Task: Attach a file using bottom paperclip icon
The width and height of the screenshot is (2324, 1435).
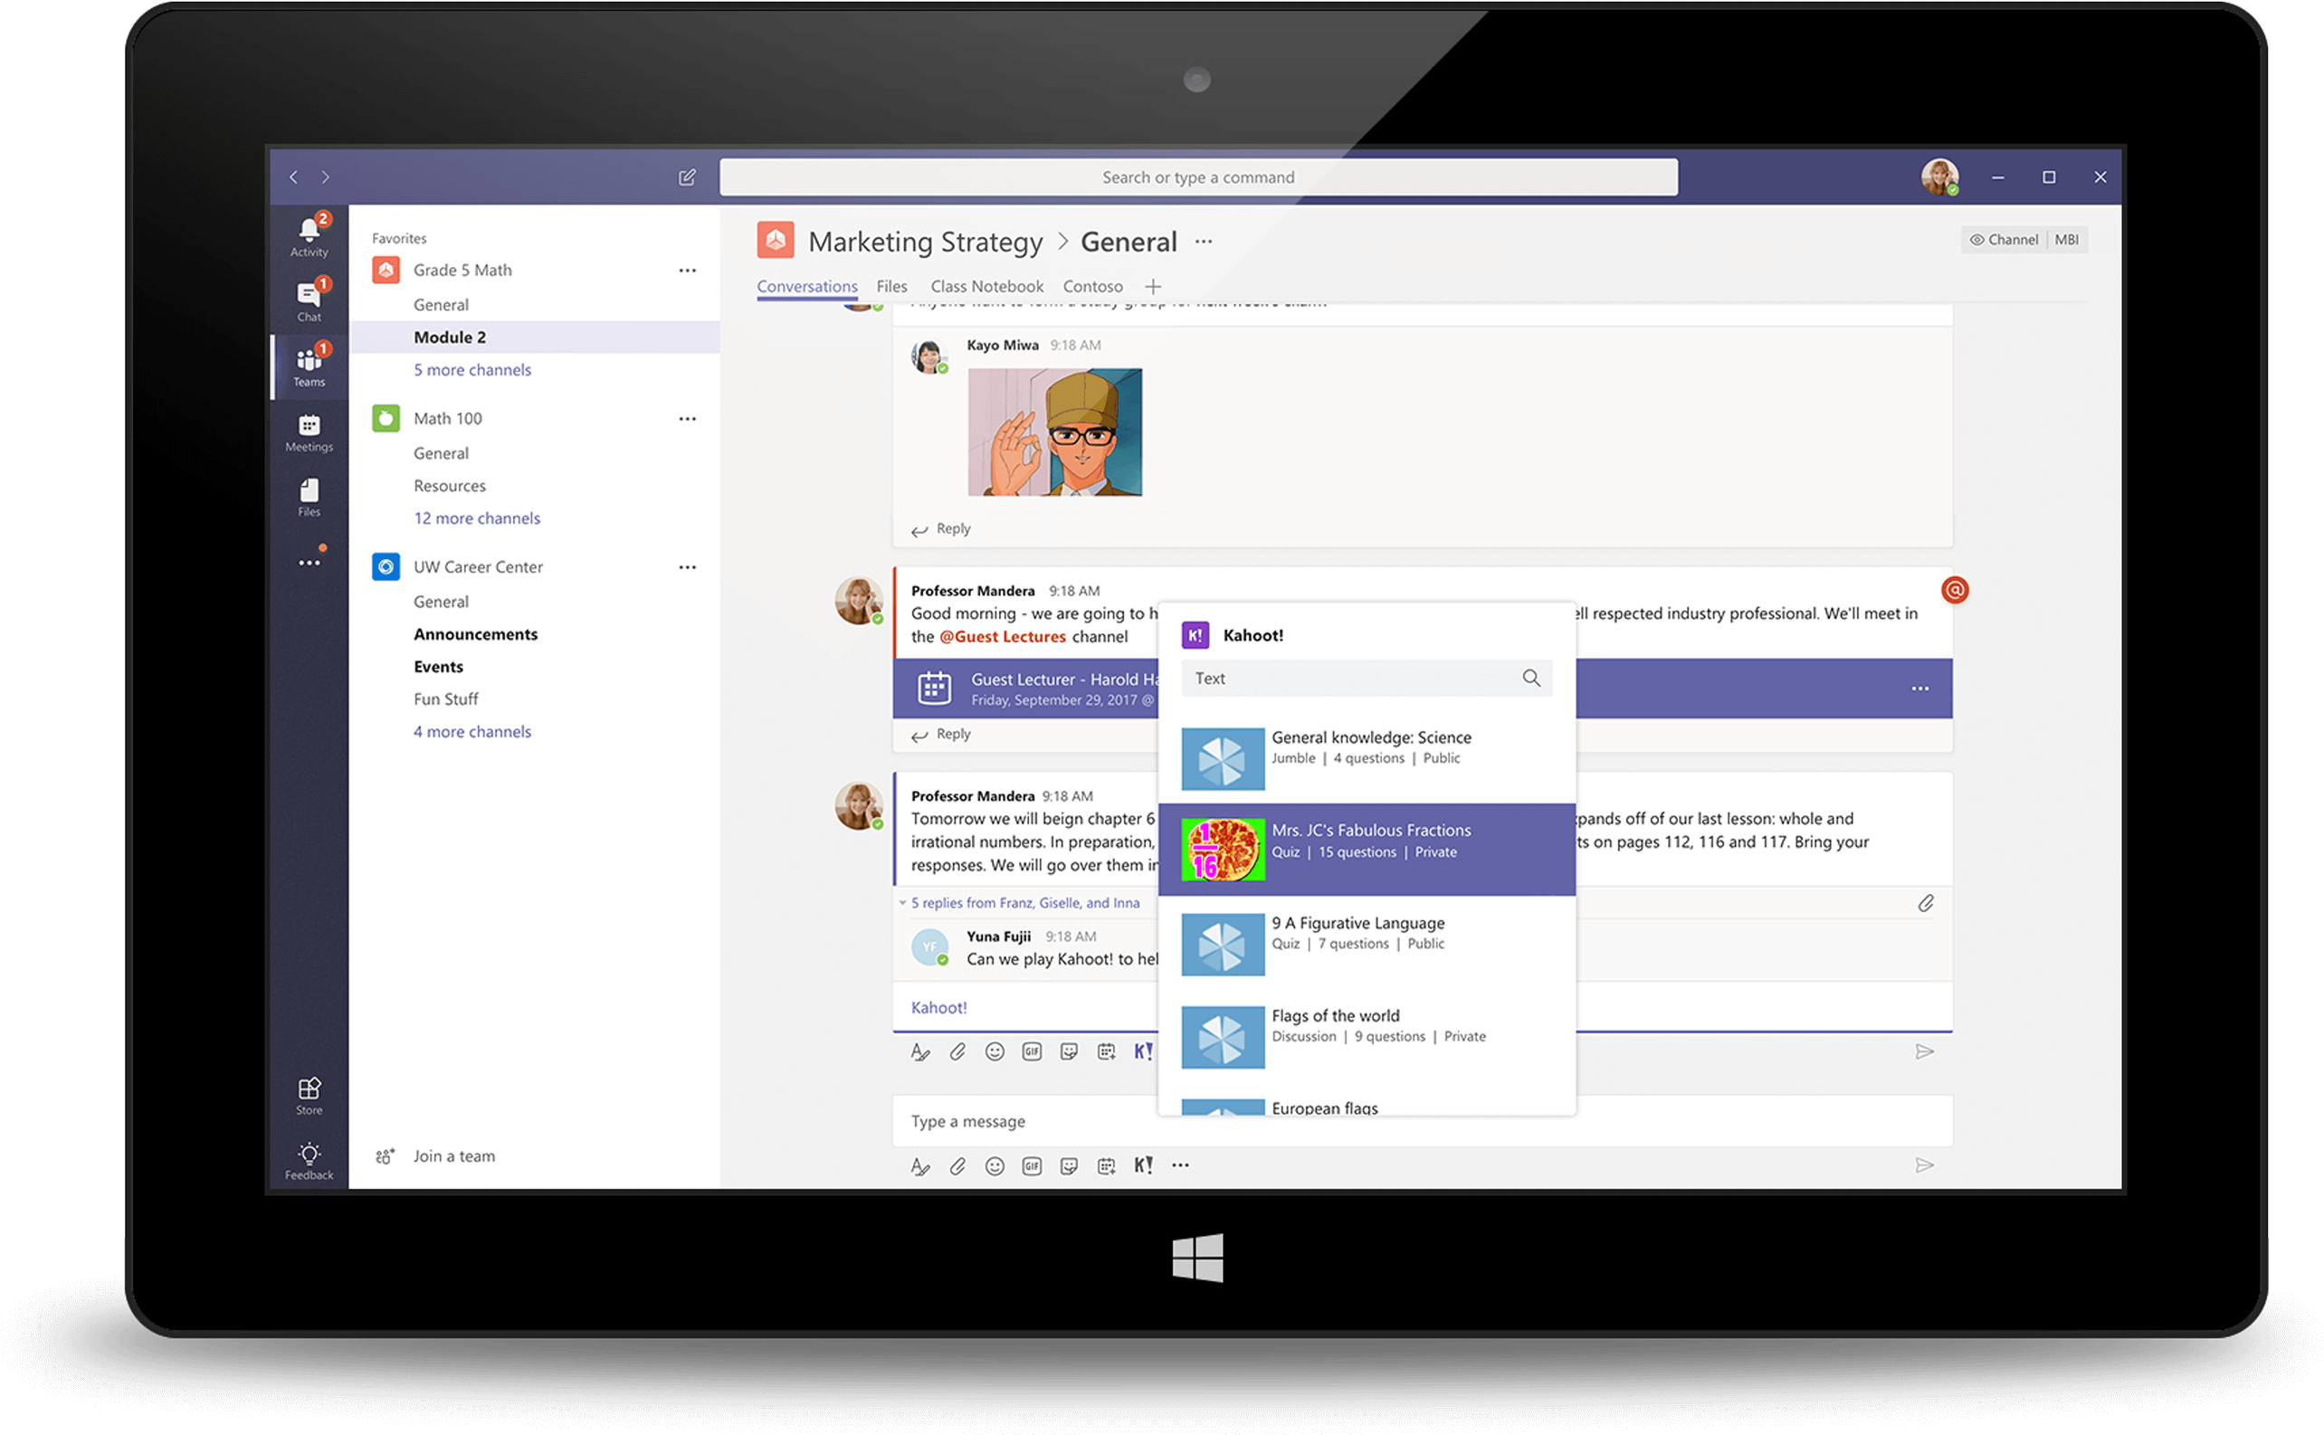Action: [957, 1165]
